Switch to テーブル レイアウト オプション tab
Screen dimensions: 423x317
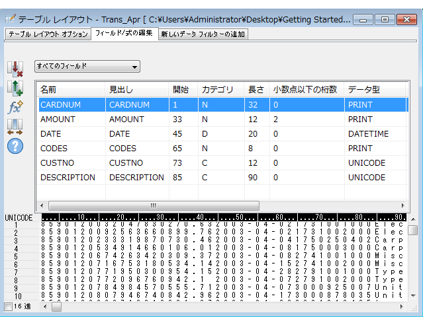point(47,34)
